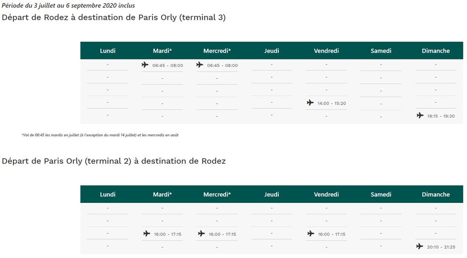Click the Sunday 20:10 - 21:25 flight time

click(441, 247)
